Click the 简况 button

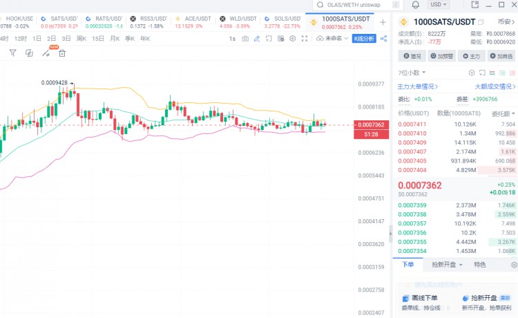412,56
